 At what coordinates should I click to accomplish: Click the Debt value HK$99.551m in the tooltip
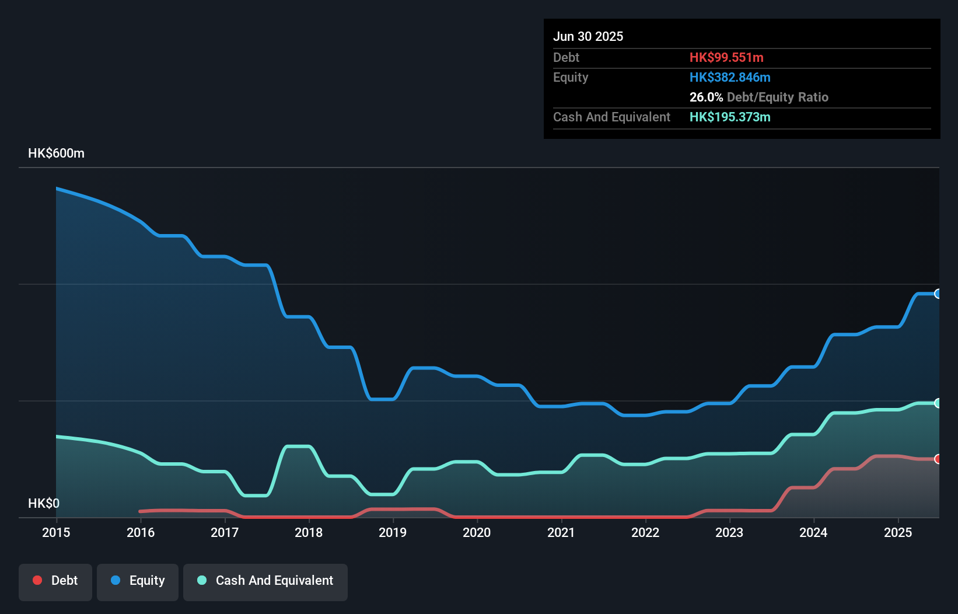tap(727, 57)
